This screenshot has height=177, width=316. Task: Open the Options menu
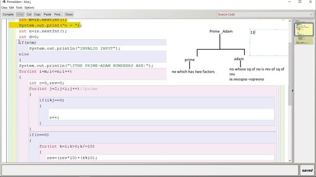(29, 8)
